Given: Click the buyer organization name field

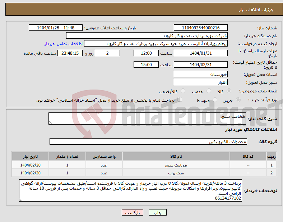Looking at the screenshot, I should click(x=147, y=35).
